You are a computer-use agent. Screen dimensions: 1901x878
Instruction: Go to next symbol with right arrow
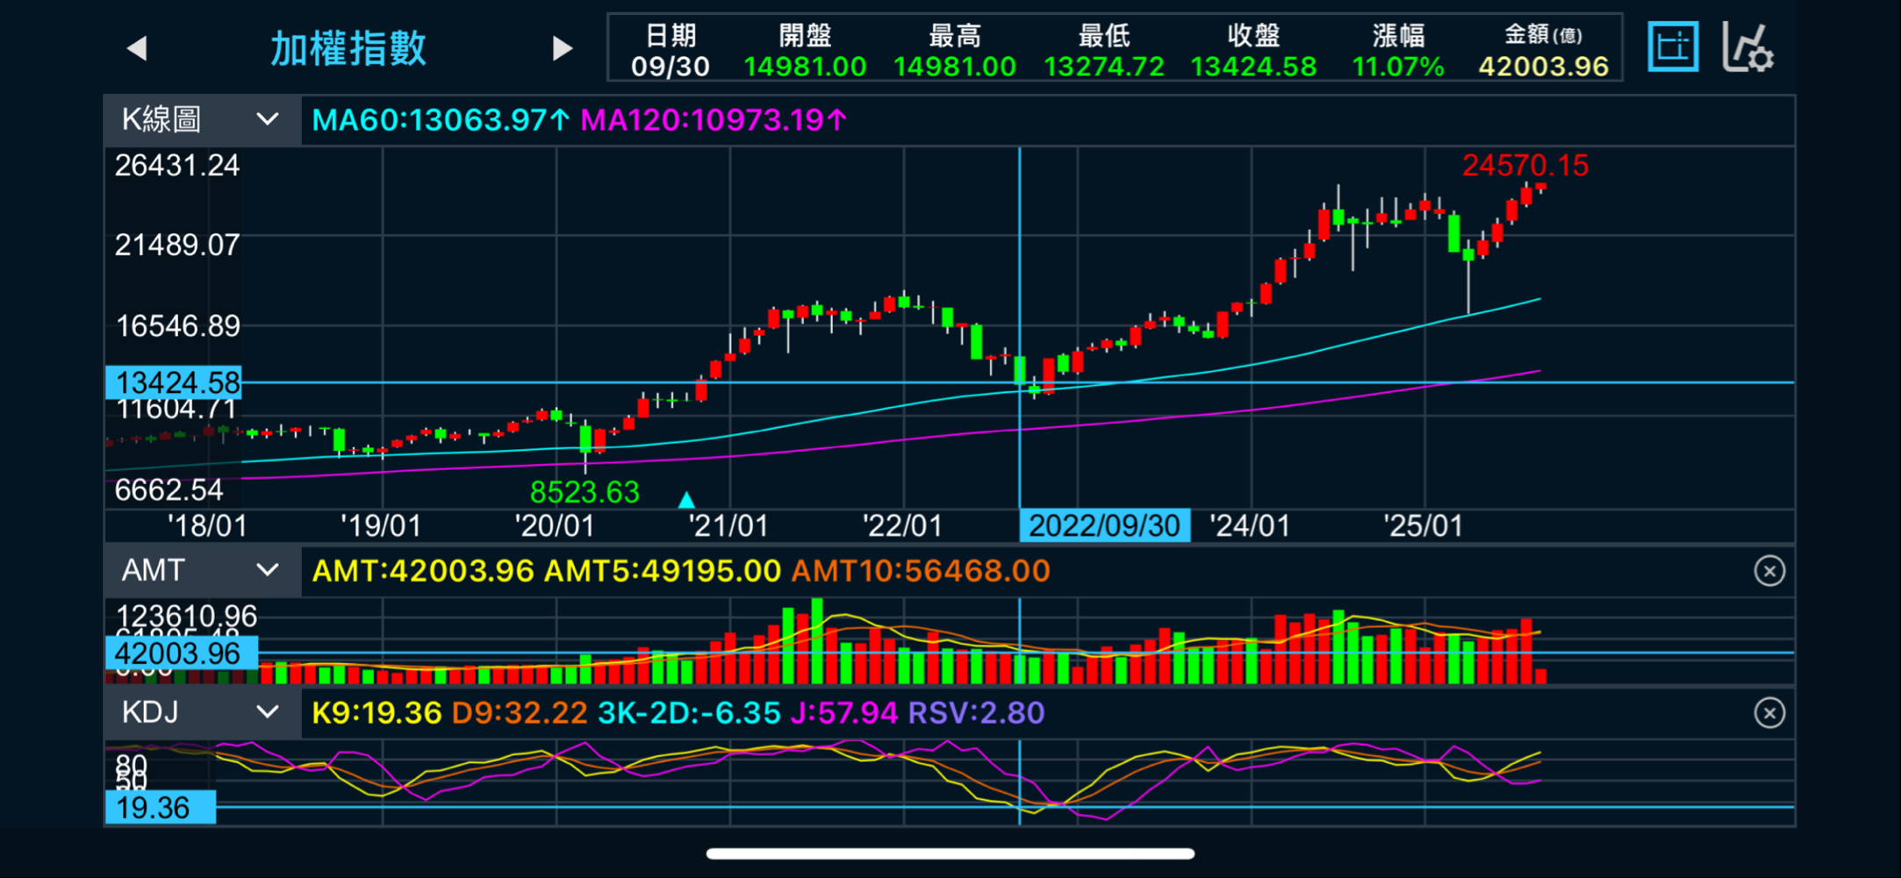click(562, 48)
